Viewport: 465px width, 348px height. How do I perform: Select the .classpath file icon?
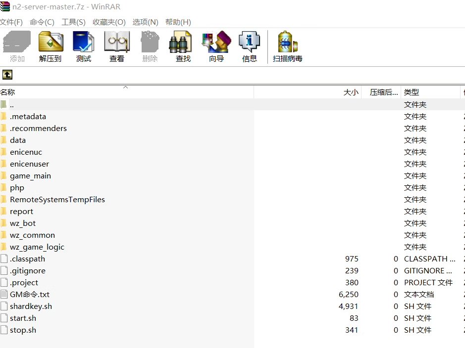click(4, 259)
